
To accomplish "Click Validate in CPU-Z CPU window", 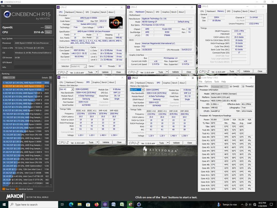I will point(105,72).
